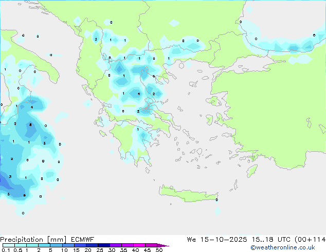Click the 1–2 mm legend color swatch
The width and height of the screenshot is (326, 252).
(x=32, y=245)
